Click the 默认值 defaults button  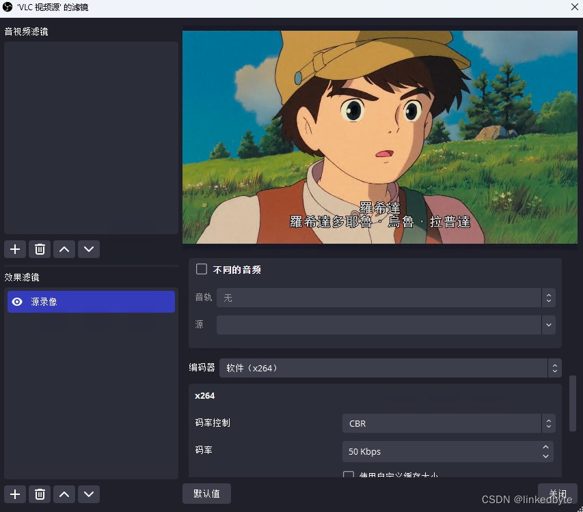206,494
